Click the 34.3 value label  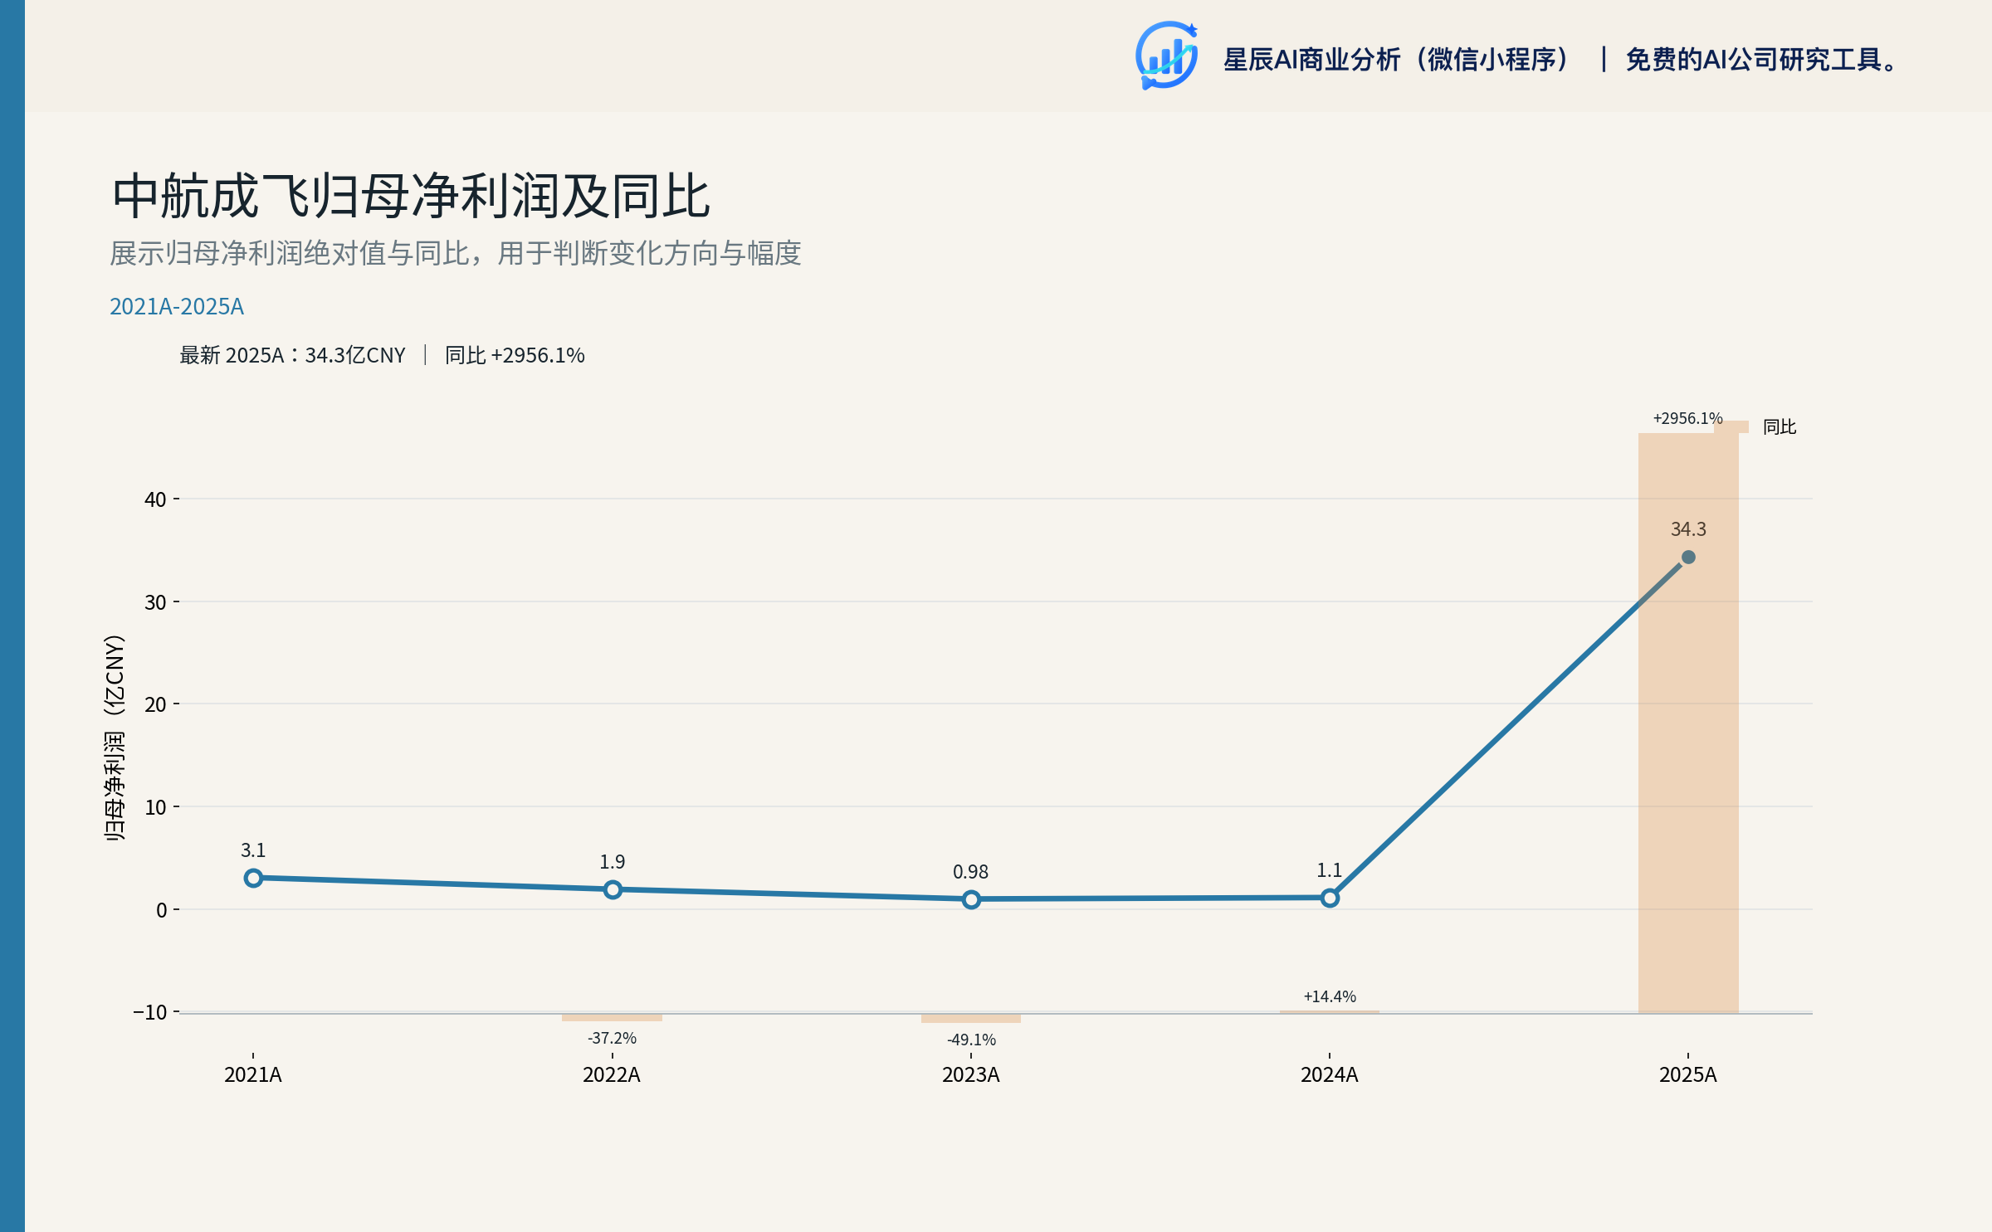(1688, 529)
